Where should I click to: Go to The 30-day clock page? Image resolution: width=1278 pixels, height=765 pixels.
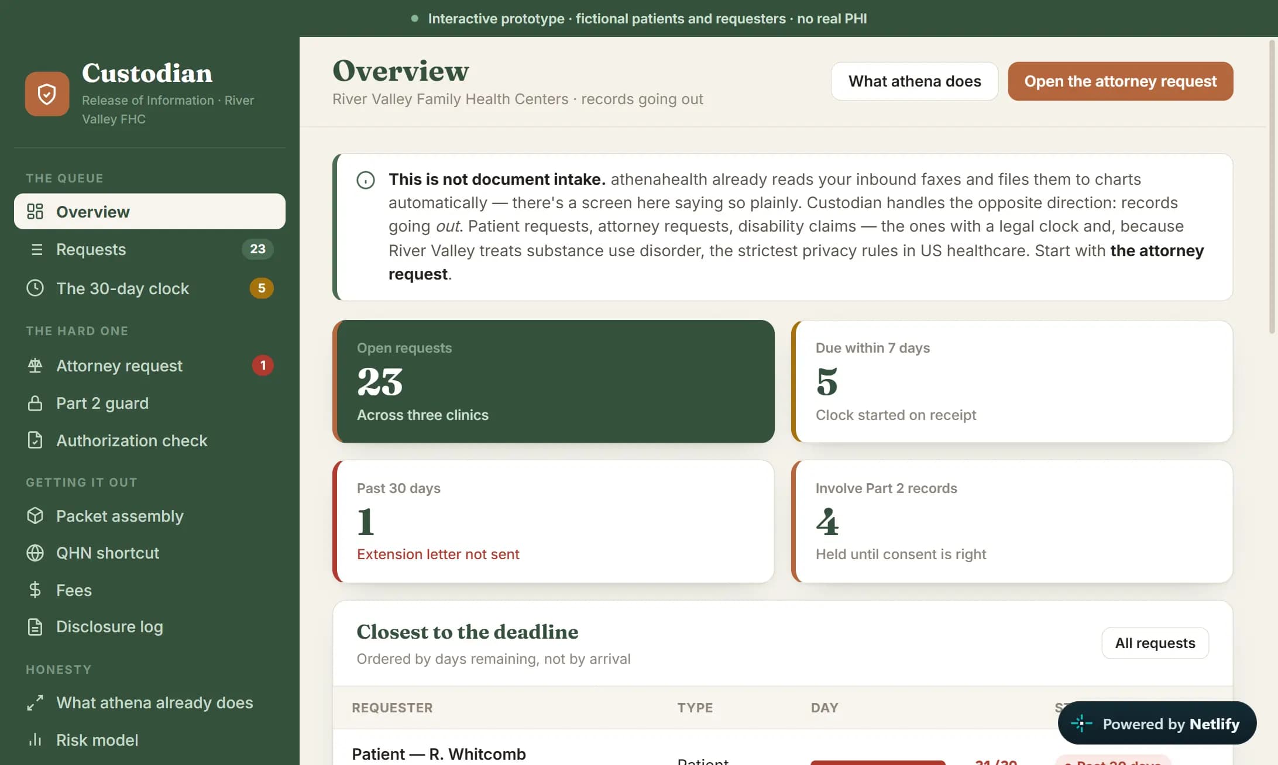150,288
